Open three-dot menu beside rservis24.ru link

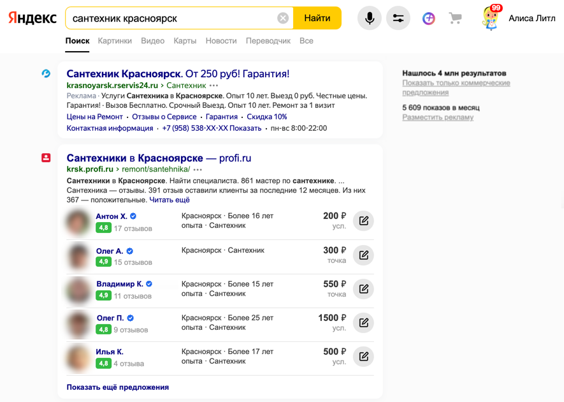(x=213, y=86)
